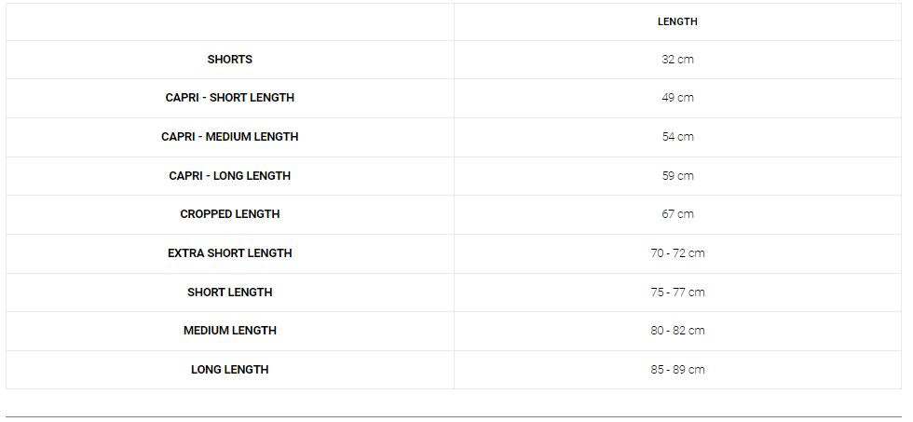Viewport: 913px width, 422px height.
Task: Select the row label reading only SHORT LENGTH
Action: coord(229,293)
